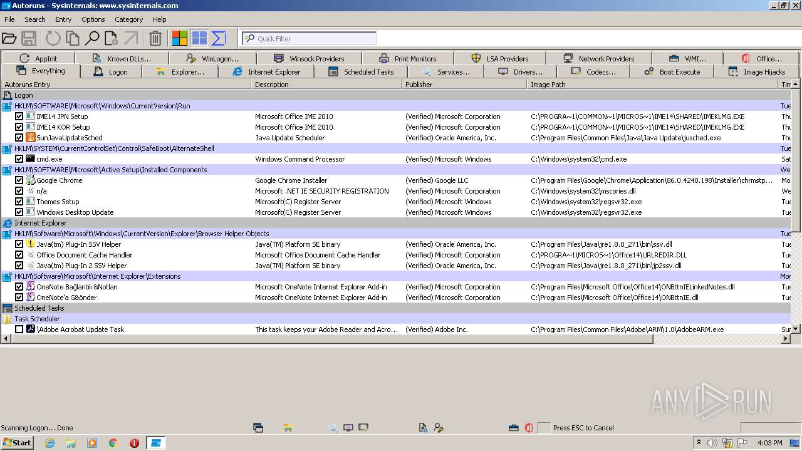Click the volume speaker tray icon
The height and width of the screenshot is (451, 802).
tap(712, 443)
